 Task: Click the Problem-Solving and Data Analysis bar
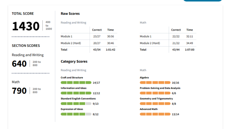[x=155, y=93]
